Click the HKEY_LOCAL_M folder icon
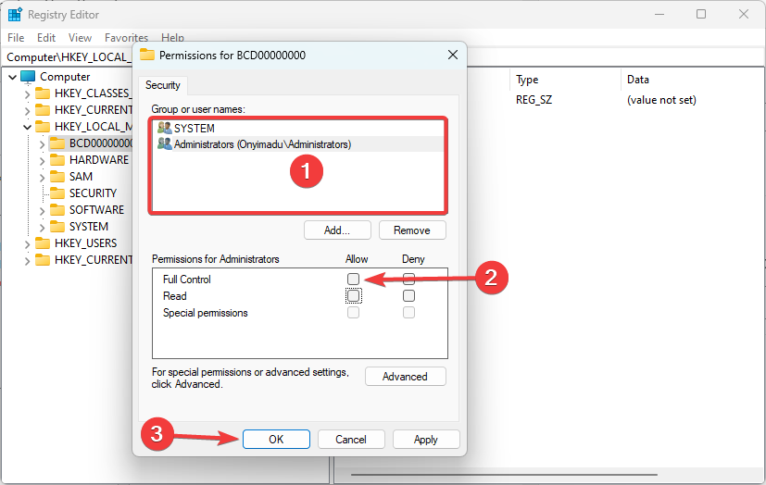This screenshot has width=766, height=485. (x=43, y=127)
